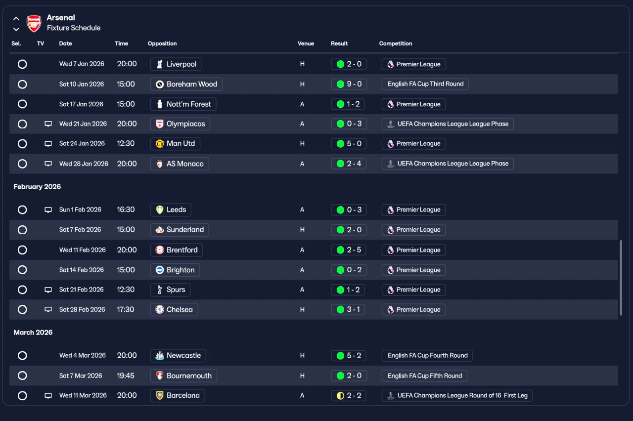The image size is (633, 421).
Task: Sort fixtures by Date column header
Action: coord(65,43)
